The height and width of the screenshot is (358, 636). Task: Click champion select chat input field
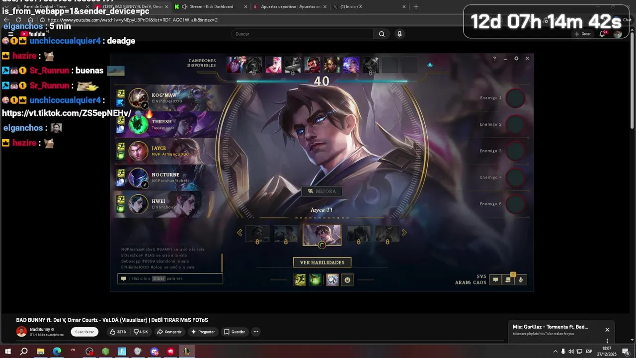170,279
